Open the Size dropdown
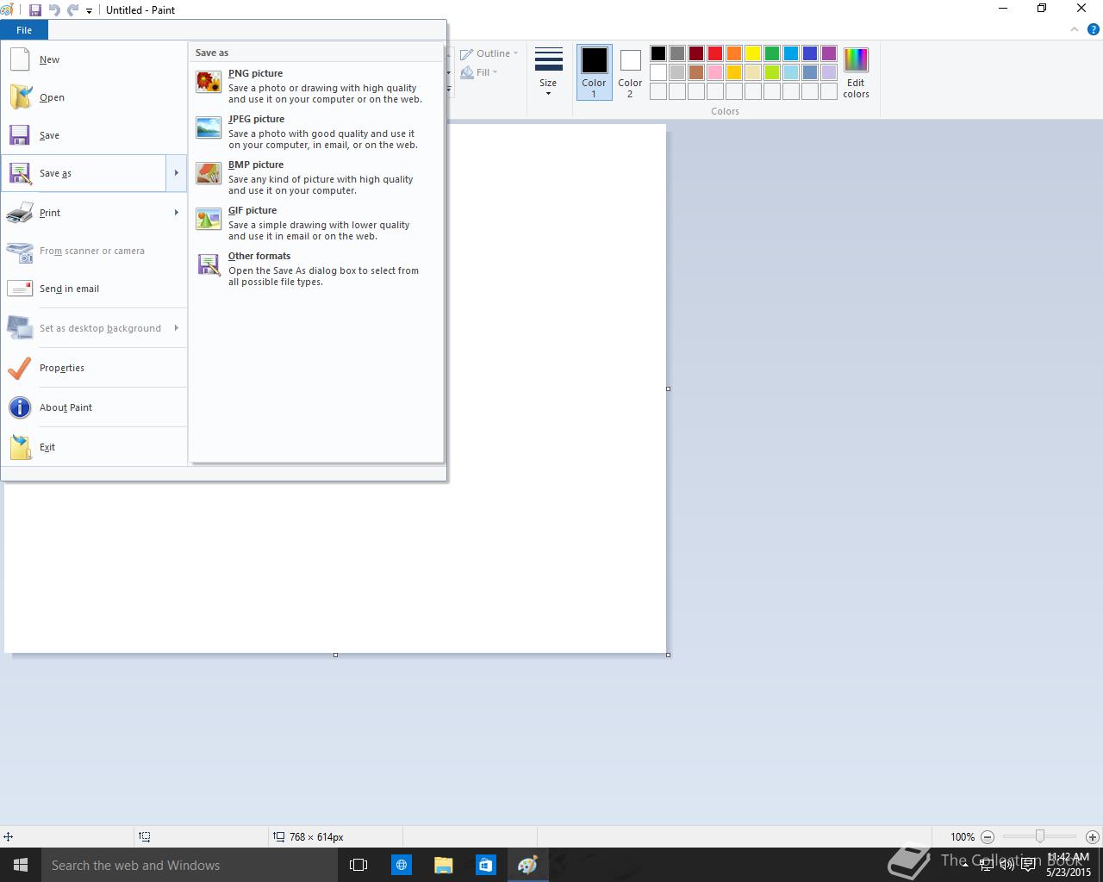This screenshot has height=882, width=1103. pyautogui.click(x=548, y=71)
